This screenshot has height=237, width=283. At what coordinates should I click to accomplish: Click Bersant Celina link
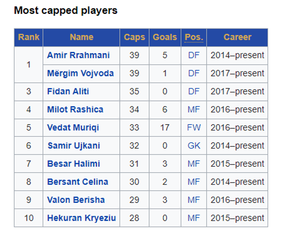(78, 182)
